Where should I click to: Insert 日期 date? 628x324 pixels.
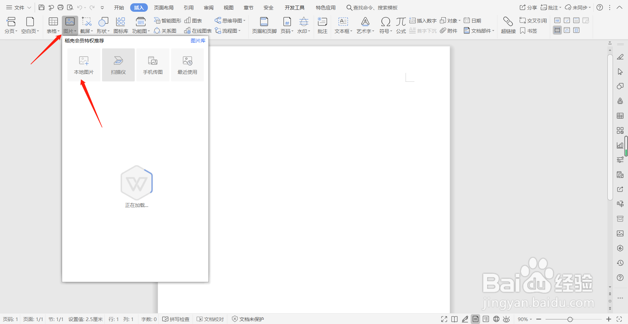pos(472,21)
